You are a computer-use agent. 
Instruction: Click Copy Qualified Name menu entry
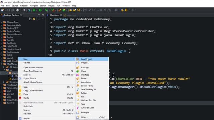coord(47,90)
